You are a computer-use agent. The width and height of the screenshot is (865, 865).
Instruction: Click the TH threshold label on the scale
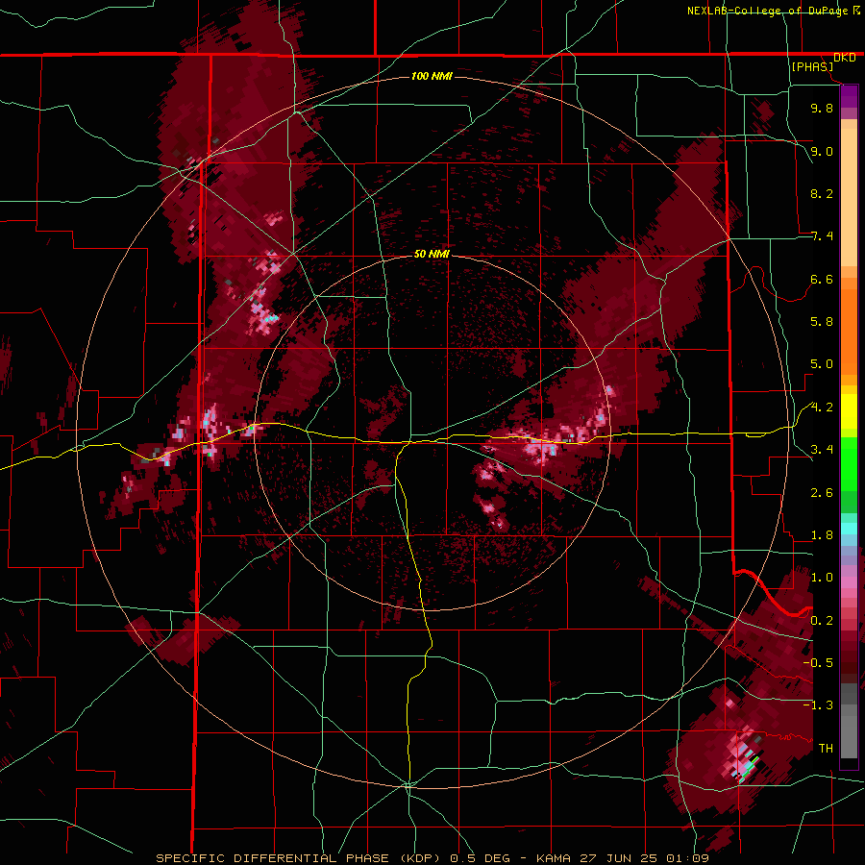[x=826, y=749]
